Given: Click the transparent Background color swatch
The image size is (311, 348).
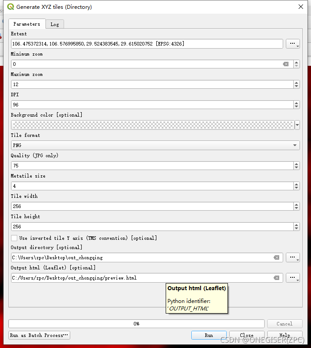Looking at the screenshot, I should tap(153, 125).
